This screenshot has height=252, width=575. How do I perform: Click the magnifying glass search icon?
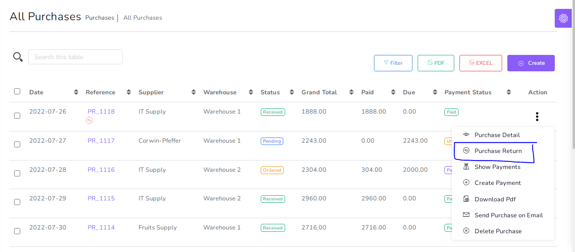18,57
